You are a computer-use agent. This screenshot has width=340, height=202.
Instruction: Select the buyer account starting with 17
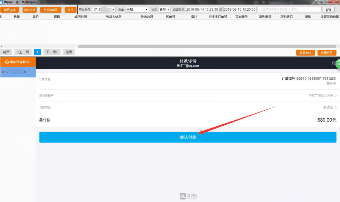18,72
